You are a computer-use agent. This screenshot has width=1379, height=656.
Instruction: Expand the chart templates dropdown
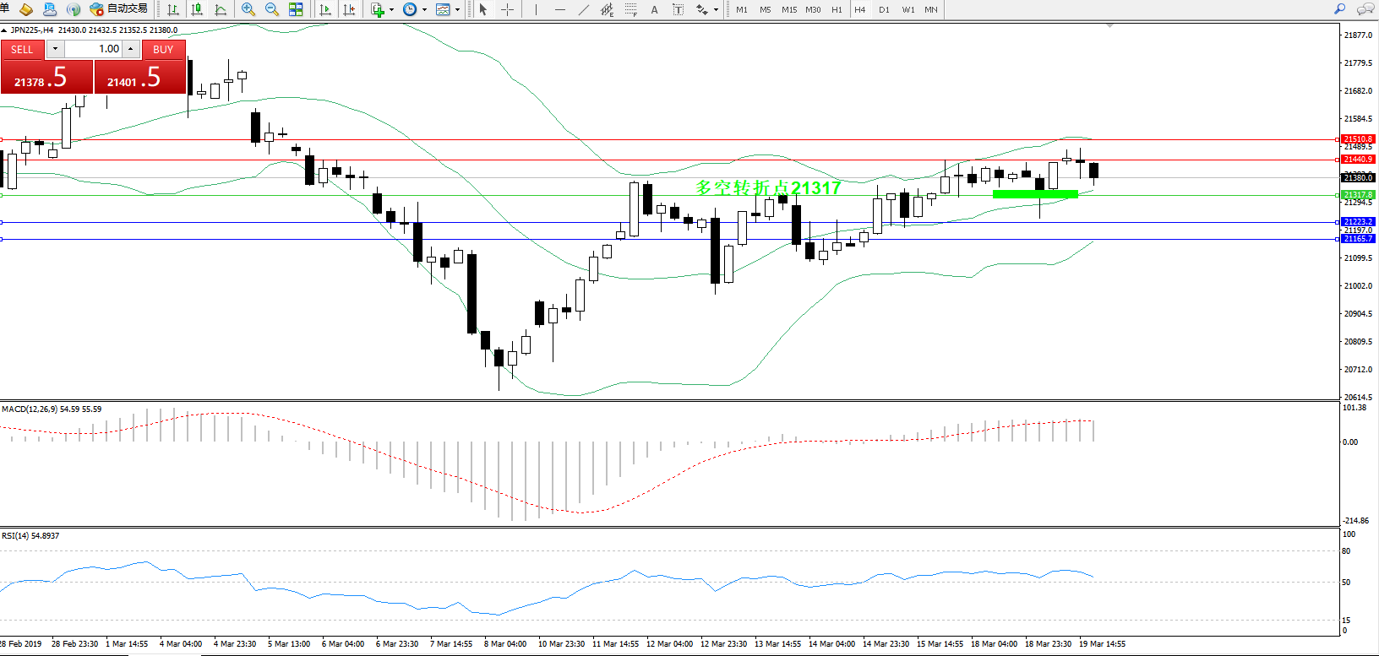[457, 10]
